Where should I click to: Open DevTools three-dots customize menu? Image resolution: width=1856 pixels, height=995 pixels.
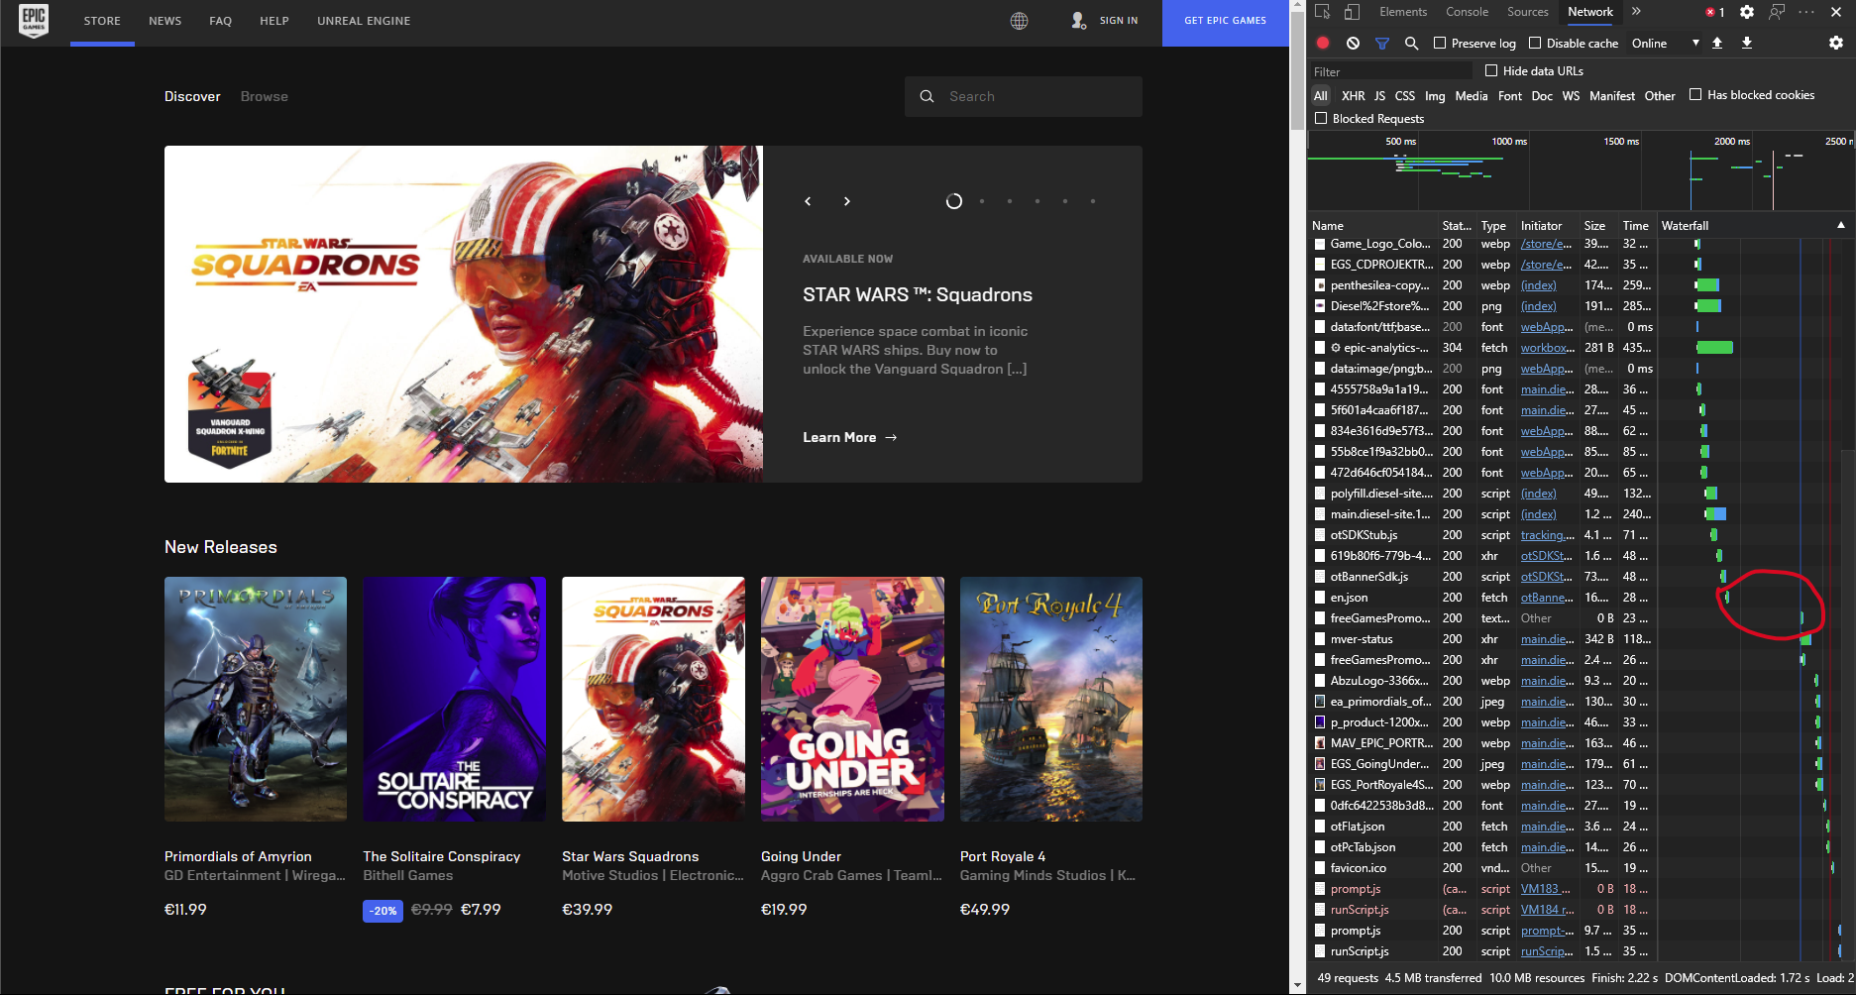[1806, 12]
